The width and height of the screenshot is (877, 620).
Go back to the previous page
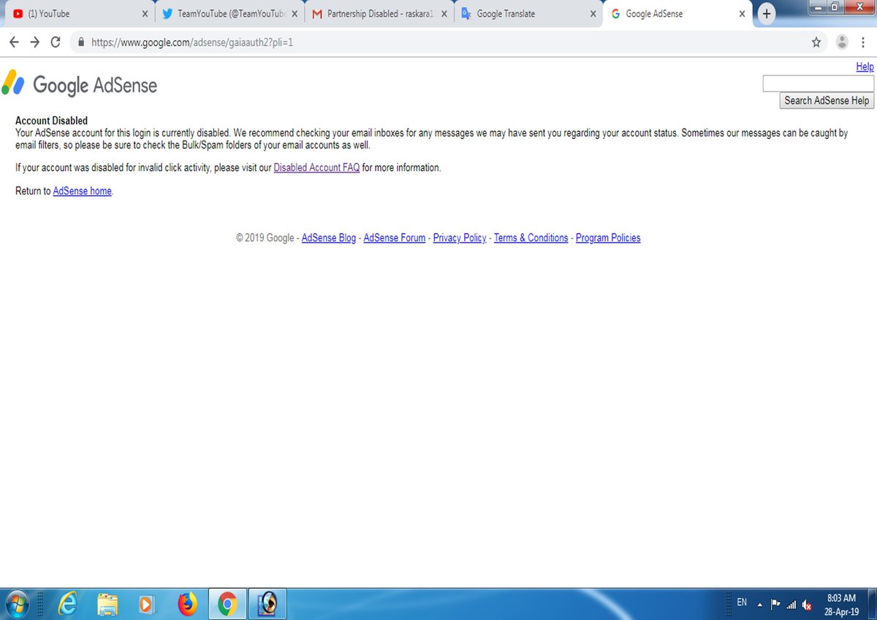pyautogui.click(x=14, y=42)
